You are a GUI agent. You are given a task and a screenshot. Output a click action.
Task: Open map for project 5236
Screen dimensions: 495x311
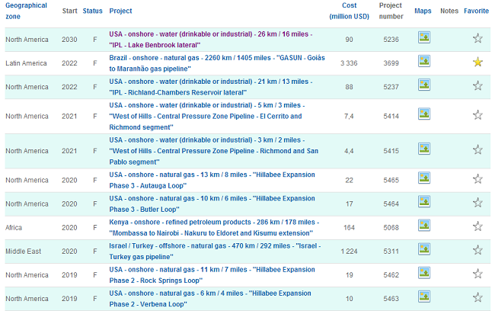pos(424,37)
